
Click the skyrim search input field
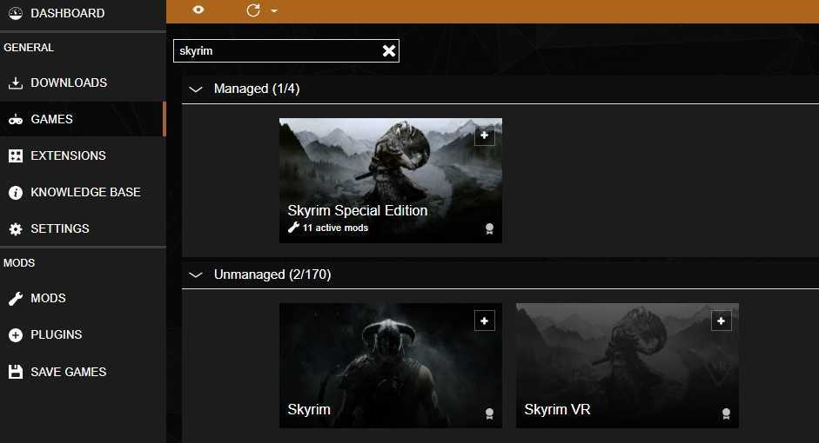(x=274, y=50)
